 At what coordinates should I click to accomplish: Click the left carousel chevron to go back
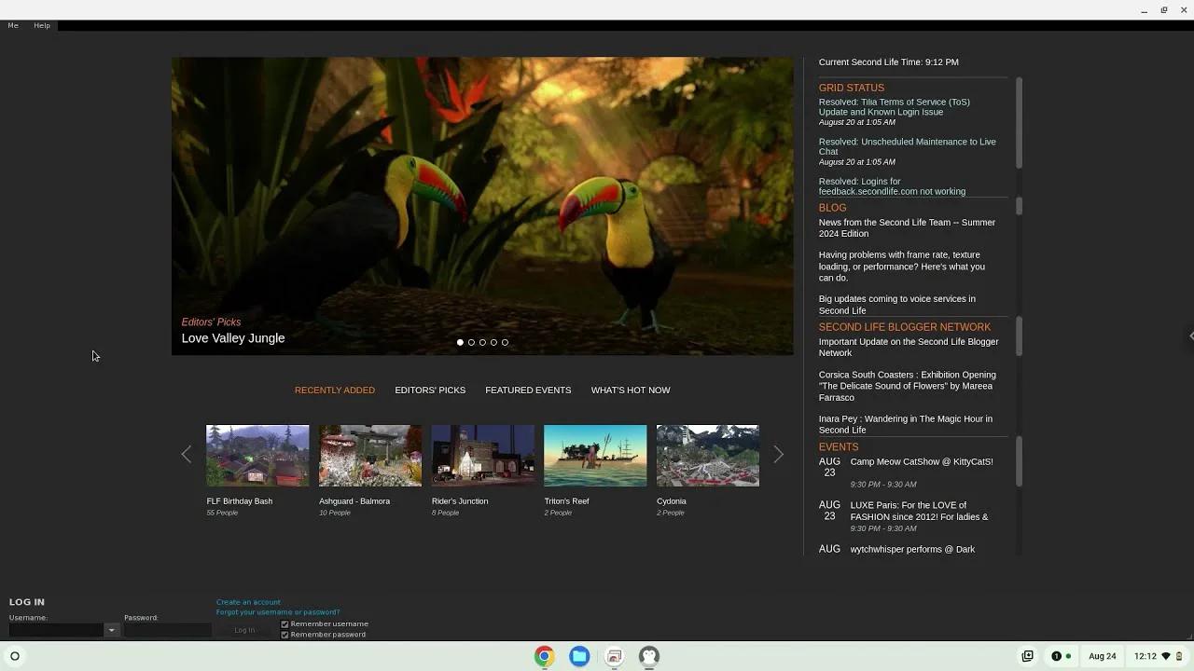(187, 454)
